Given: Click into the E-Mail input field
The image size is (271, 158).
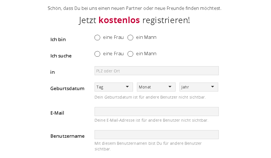Looking at the screenshot, I should (x=156, y=112).
